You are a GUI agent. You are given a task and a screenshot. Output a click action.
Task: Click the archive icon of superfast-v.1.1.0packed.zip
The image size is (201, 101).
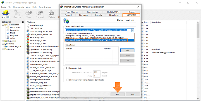[28, 49]
